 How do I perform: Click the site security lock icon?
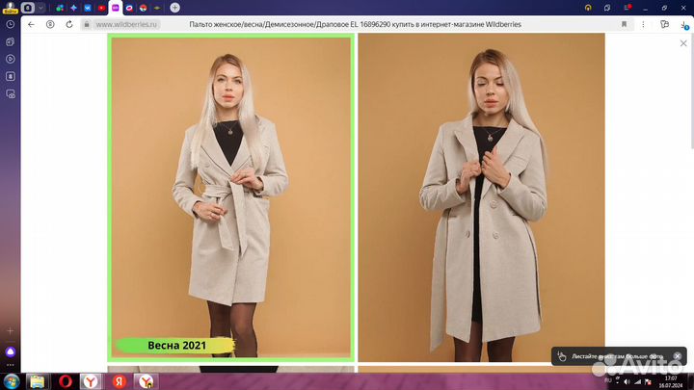tap(87, 24)
